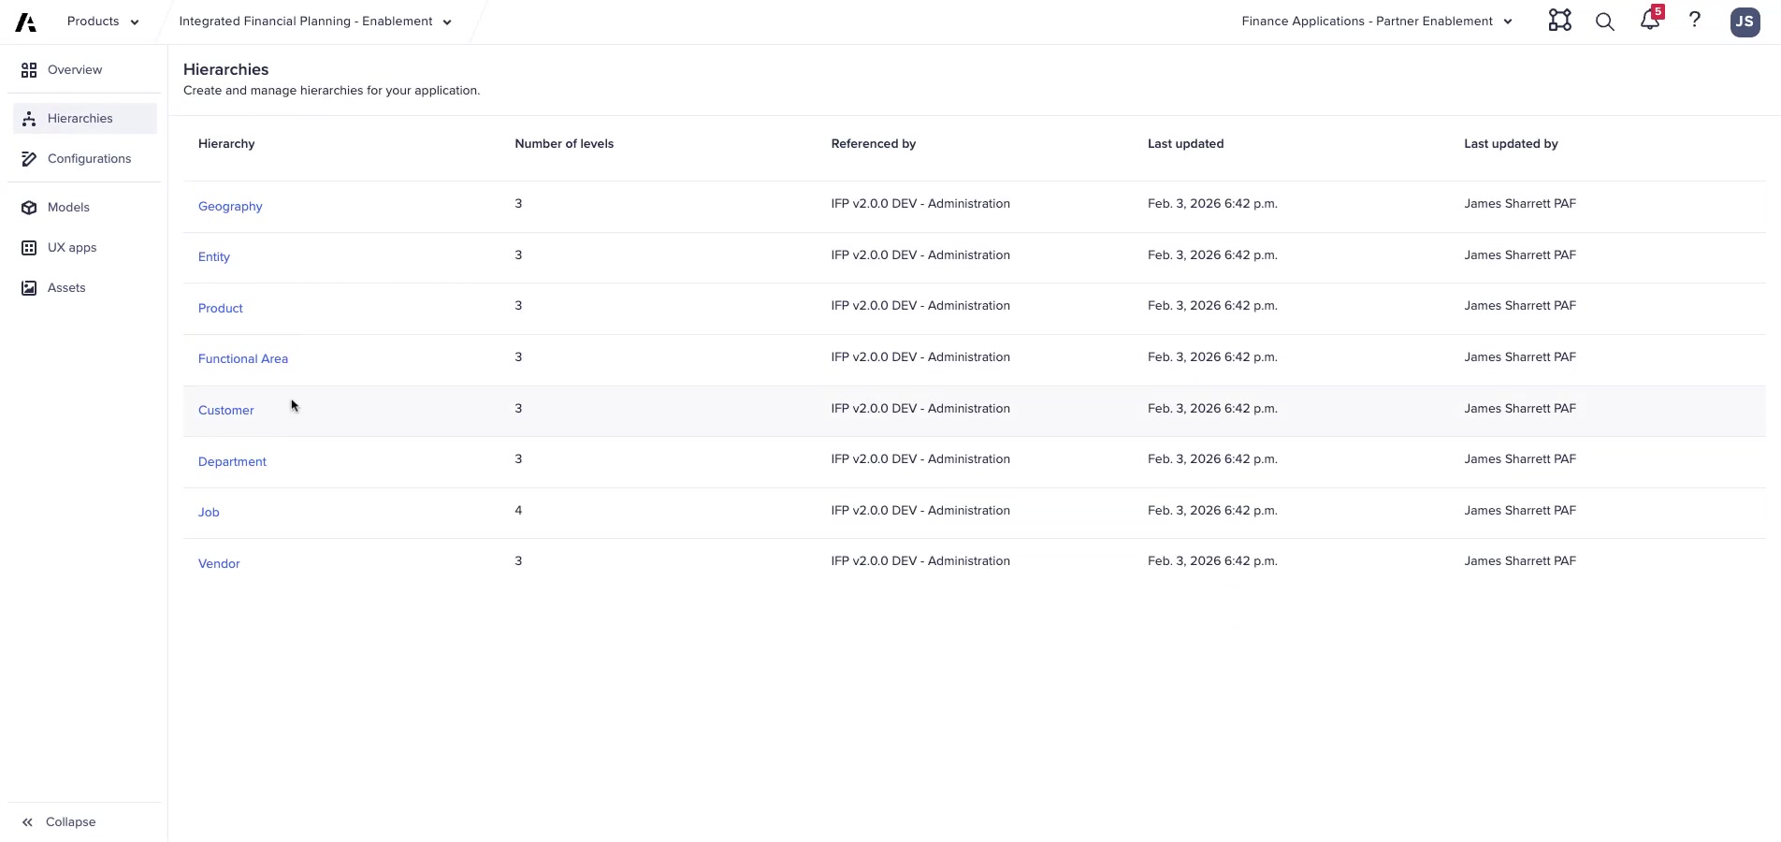Image resolution: width=1781 pixels, height=842 pixels.
Task: Expand the Integrated Financial Planning - Enablement chevron
Action: [446, 22]
